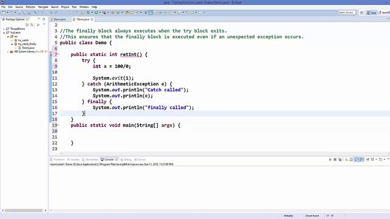Click line number 9 in the gutter
Image resolution: width=390 pixels, height=219 pixels.
point(55,66)
